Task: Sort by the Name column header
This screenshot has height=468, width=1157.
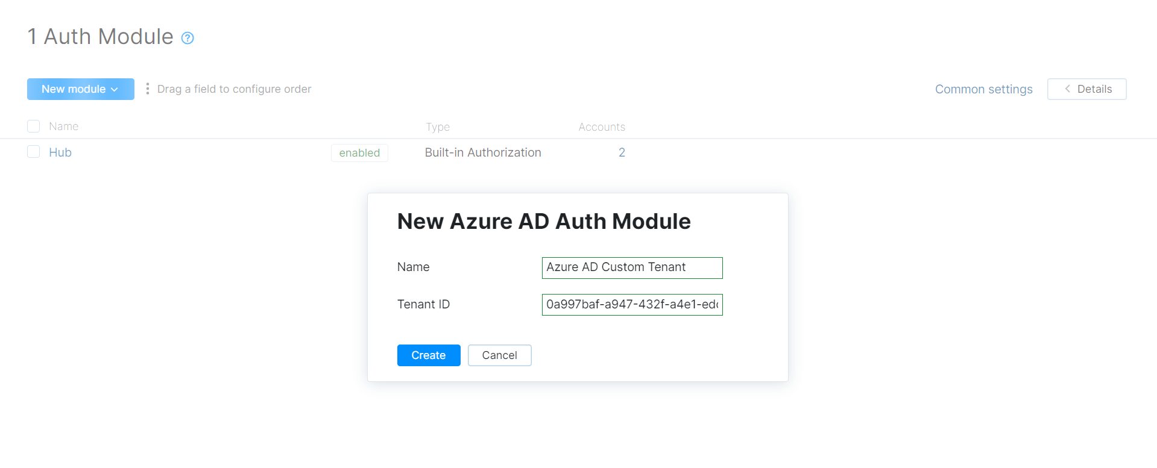Action: point(64,126)
